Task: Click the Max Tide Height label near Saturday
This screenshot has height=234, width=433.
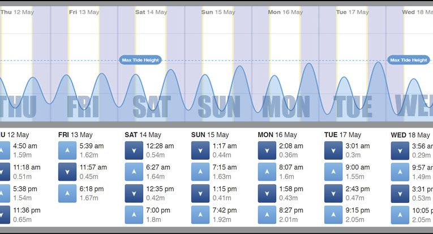Action: coord(140,60)
